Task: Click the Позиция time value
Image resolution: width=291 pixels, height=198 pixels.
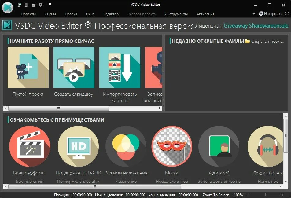Action: coord(82,195)
